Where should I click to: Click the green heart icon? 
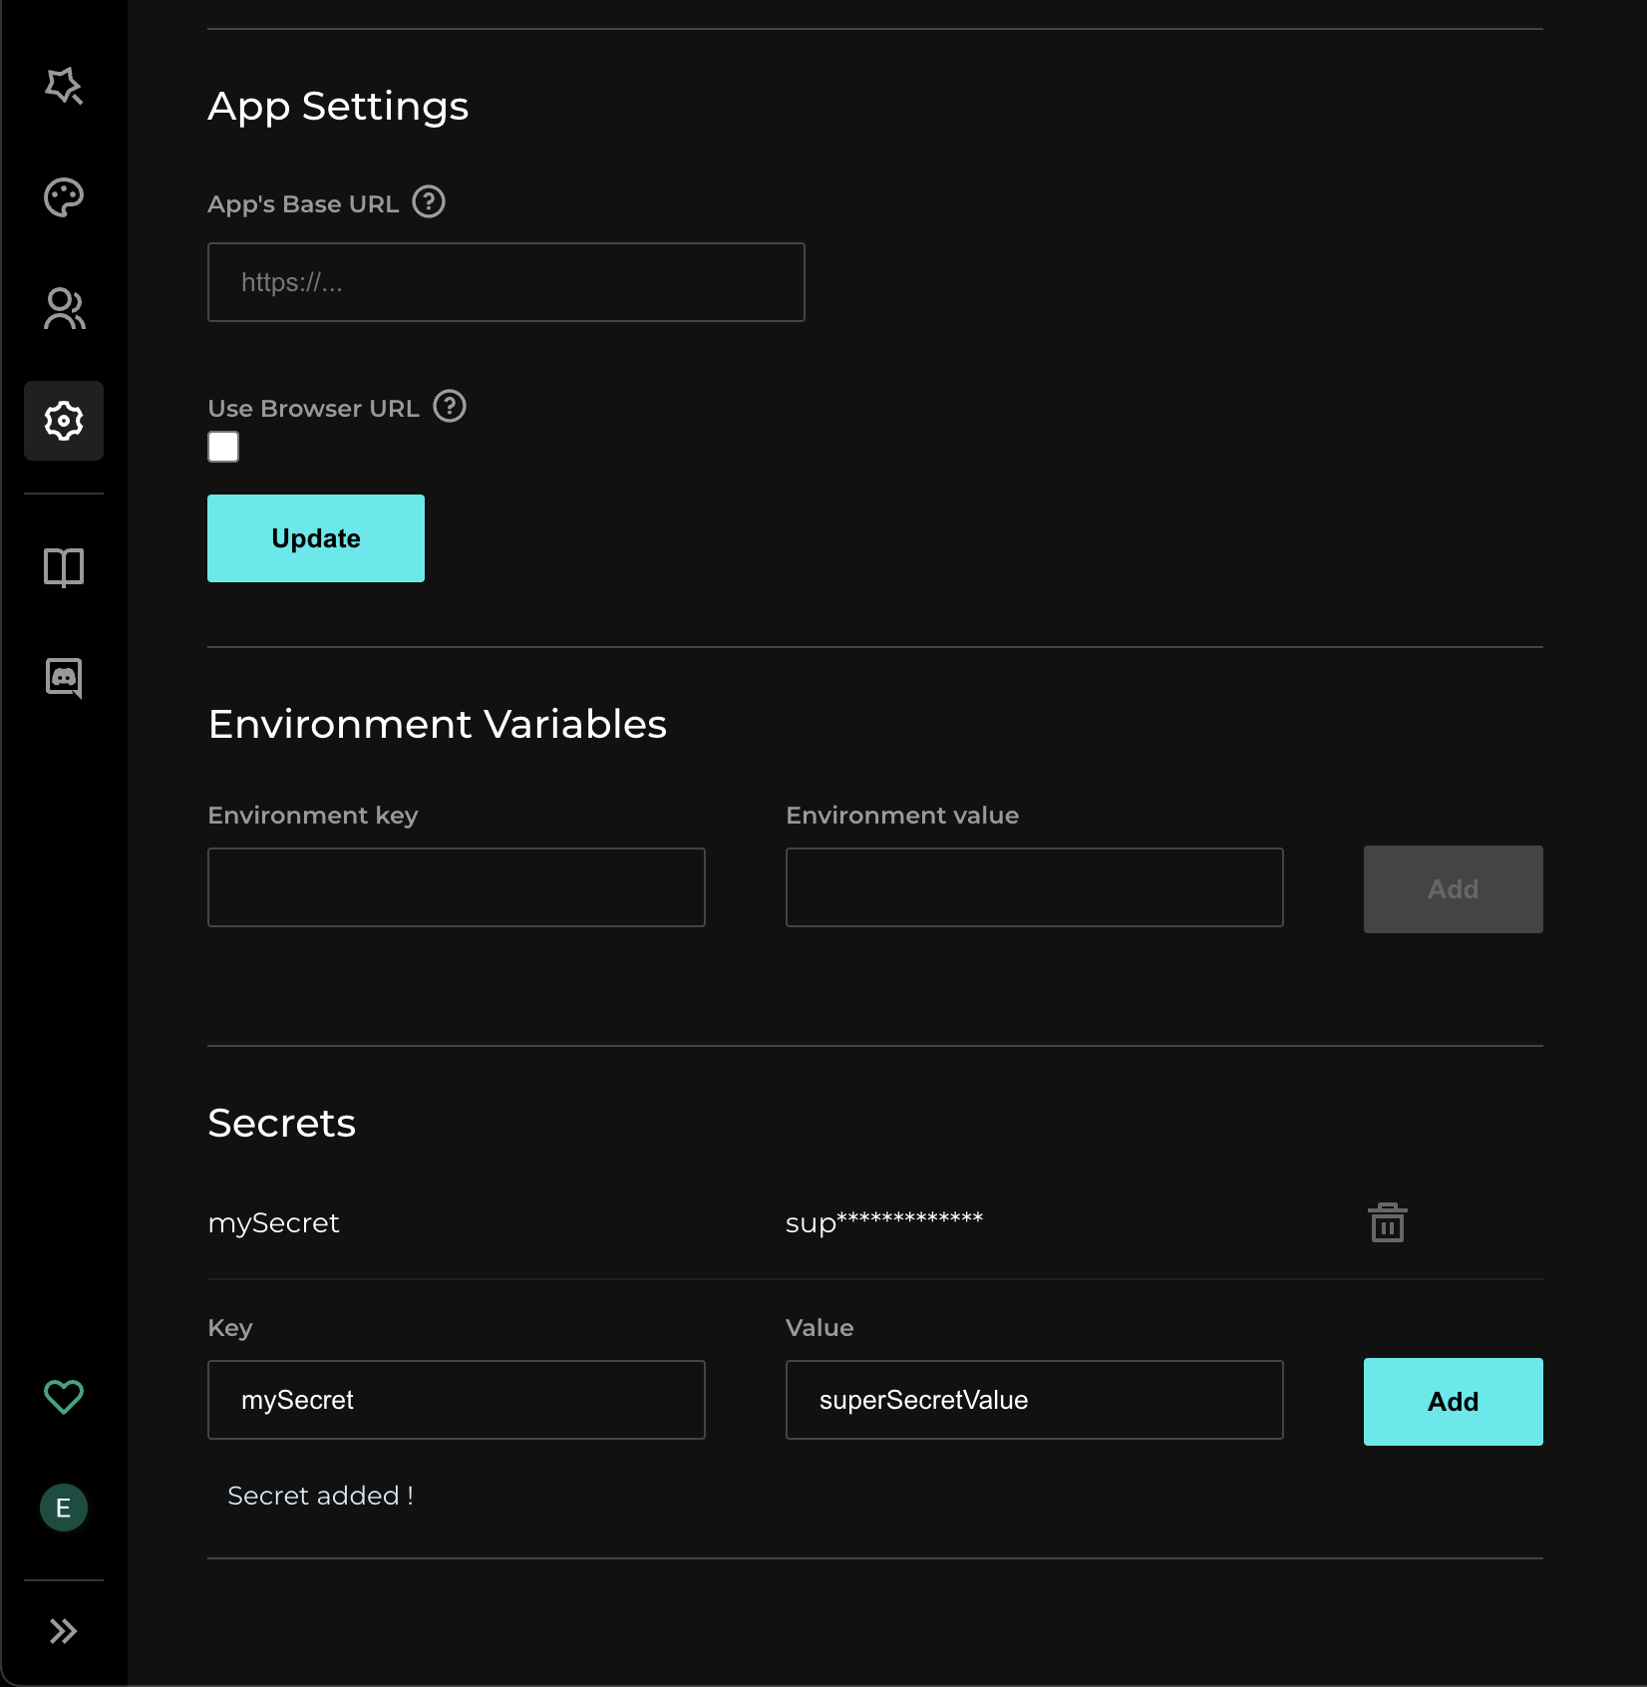tap(64, 1396)
